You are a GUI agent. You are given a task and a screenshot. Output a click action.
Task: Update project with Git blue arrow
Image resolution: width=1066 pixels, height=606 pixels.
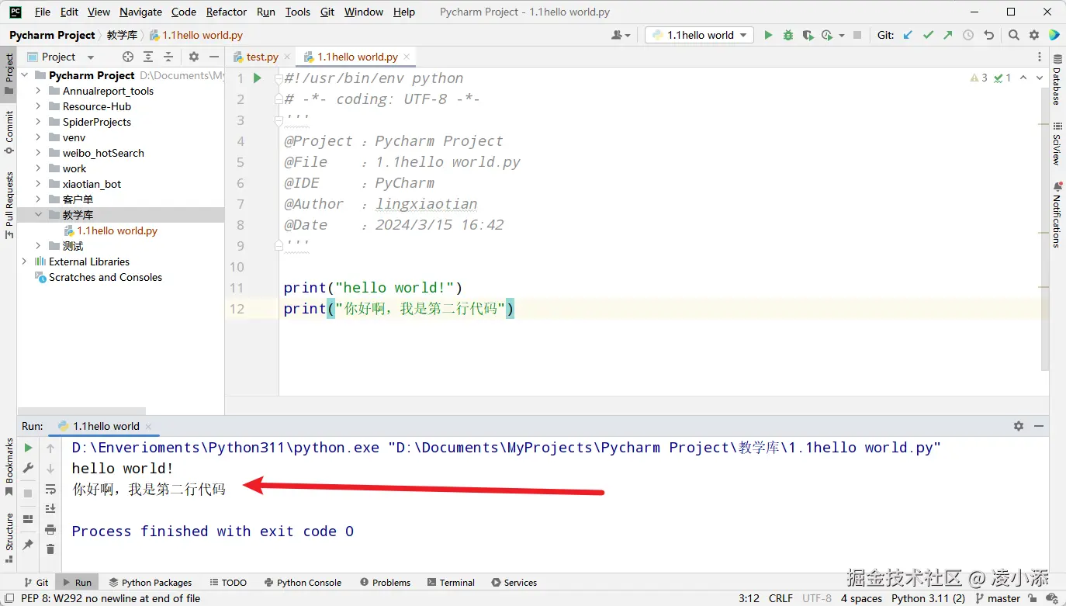coord(908,35)
